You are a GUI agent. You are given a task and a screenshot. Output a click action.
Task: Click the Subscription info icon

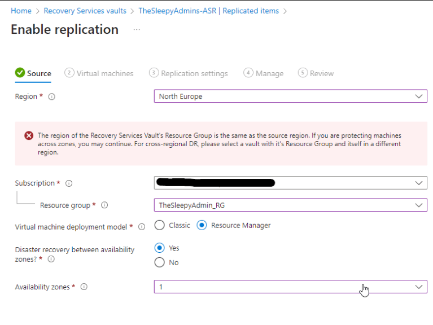pyautogui.click(x=69, y=183)
